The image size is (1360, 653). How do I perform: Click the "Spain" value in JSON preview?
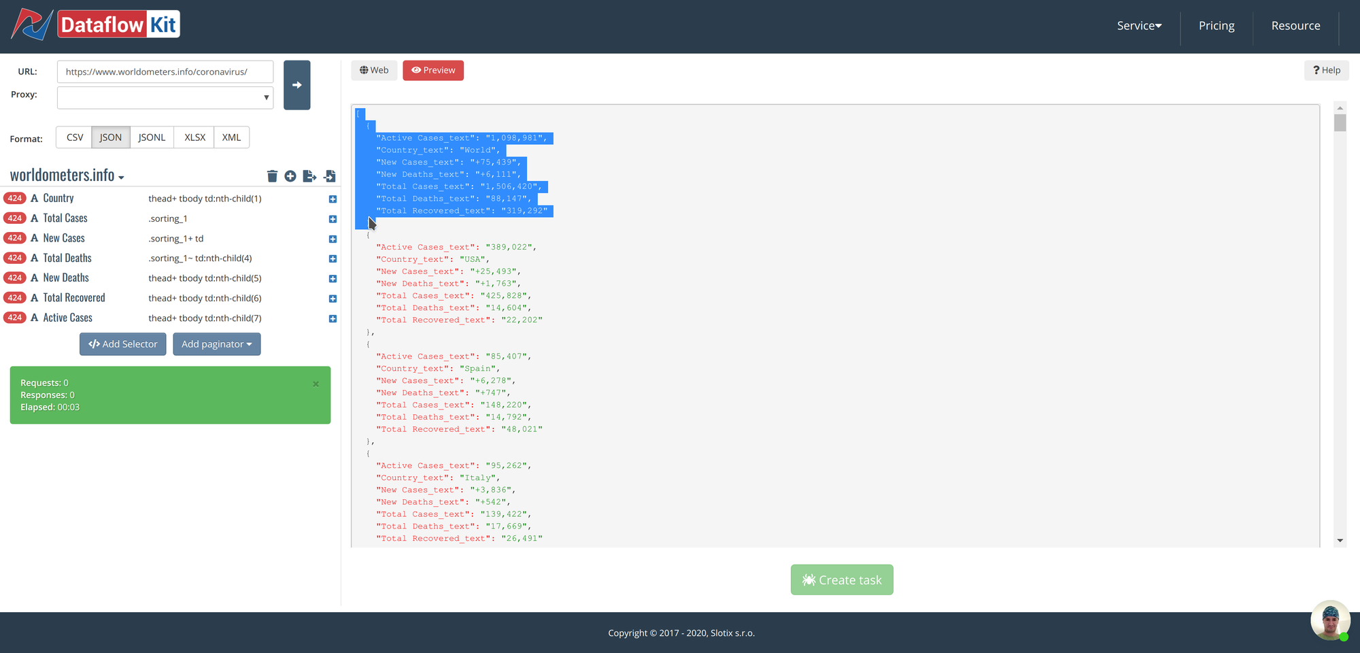click(x=478, y=369)
